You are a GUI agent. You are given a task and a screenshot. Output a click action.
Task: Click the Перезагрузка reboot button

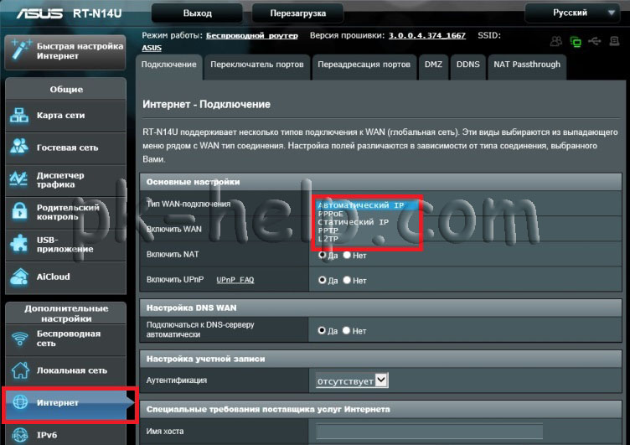(297, 13)
